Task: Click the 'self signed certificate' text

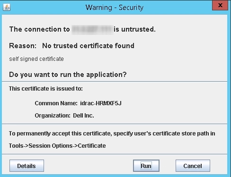Action: click(36, 59)
